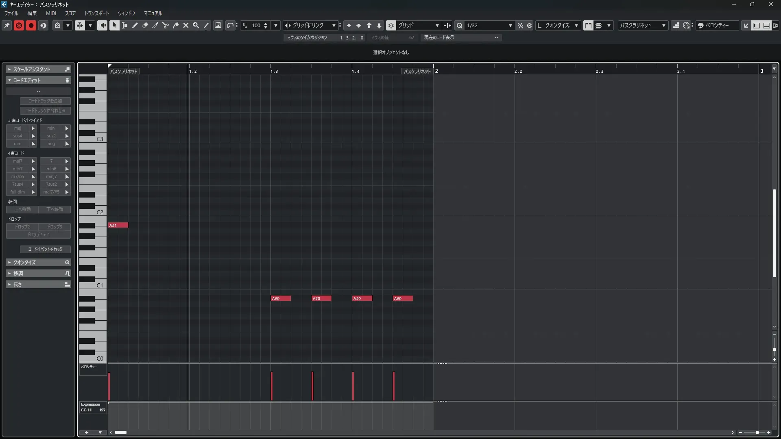Click the コードイベントを作成 button

[45, 249]
